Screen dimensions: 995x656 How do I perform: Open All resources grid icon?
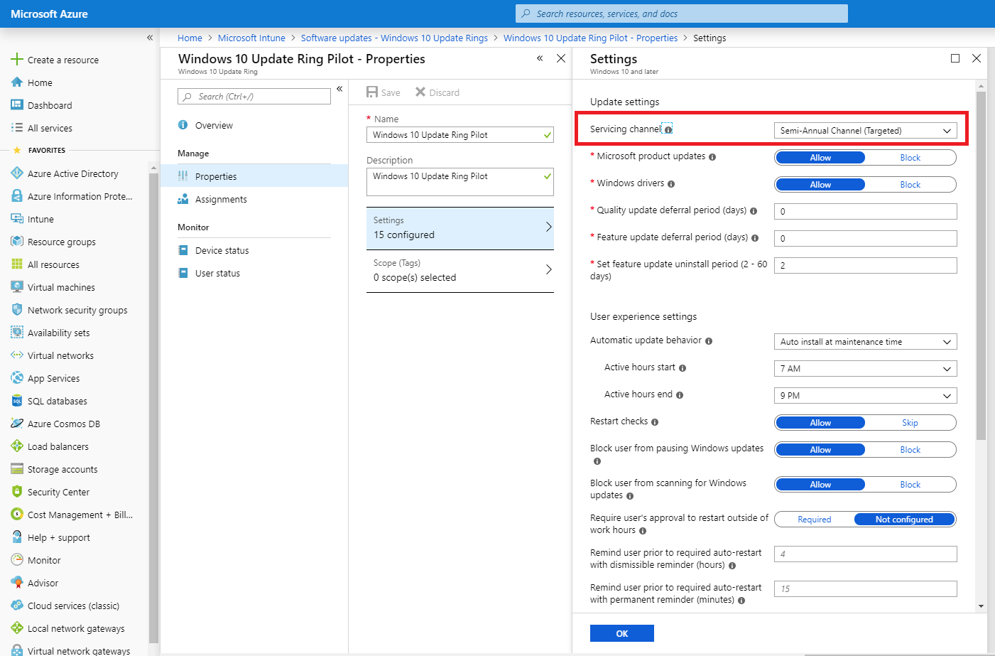pyautogui.click(x=17, y=264)
